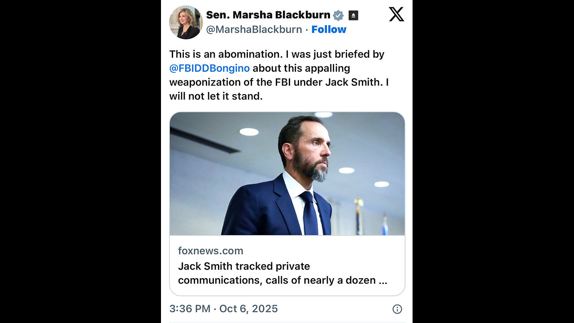The image size is (574, 323).
Task: Open the @FBIDDBongino mention link
Action: tap(209, 68)
